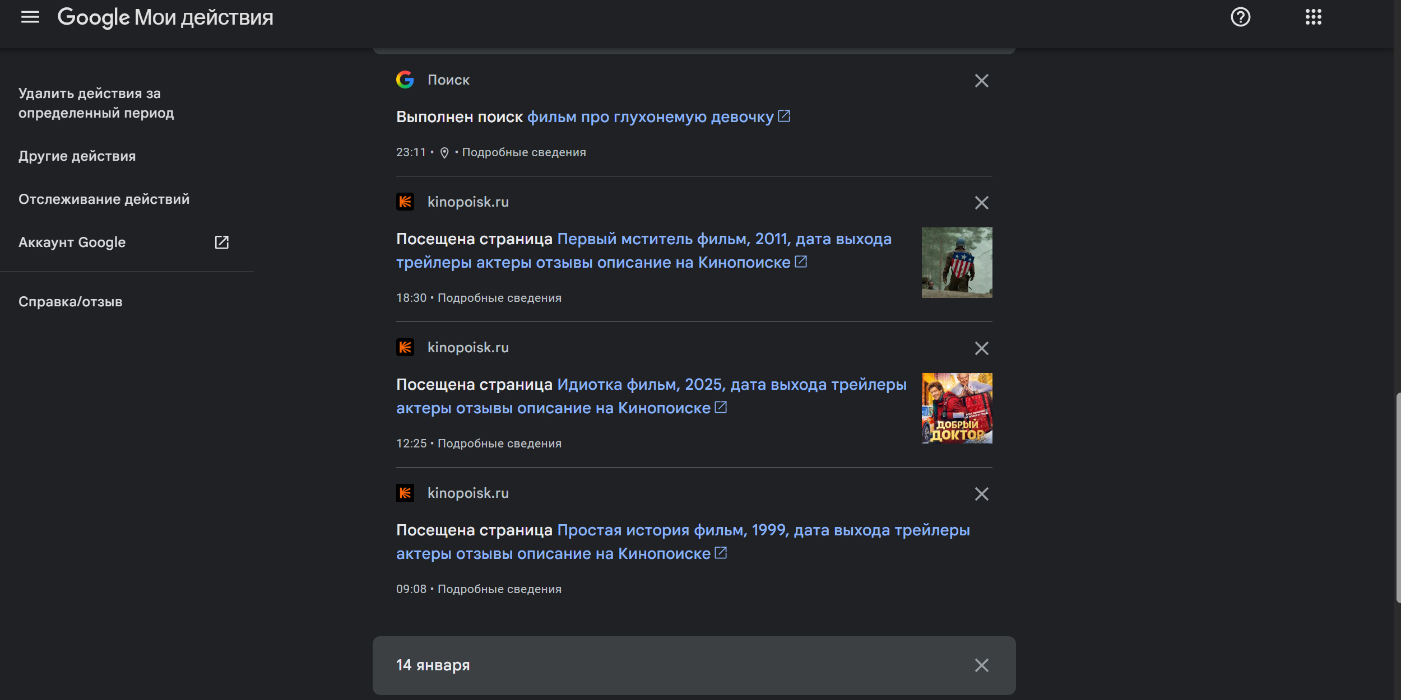Dismiss the search entry фильм про глухонемую девочку

coord(982,81)
